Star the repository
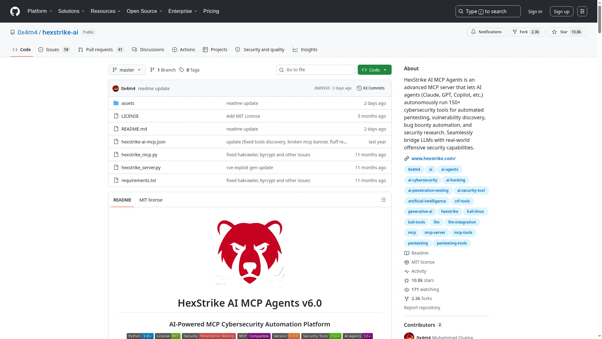This screenshot has height=339, width=602. (x=567, y=32)
